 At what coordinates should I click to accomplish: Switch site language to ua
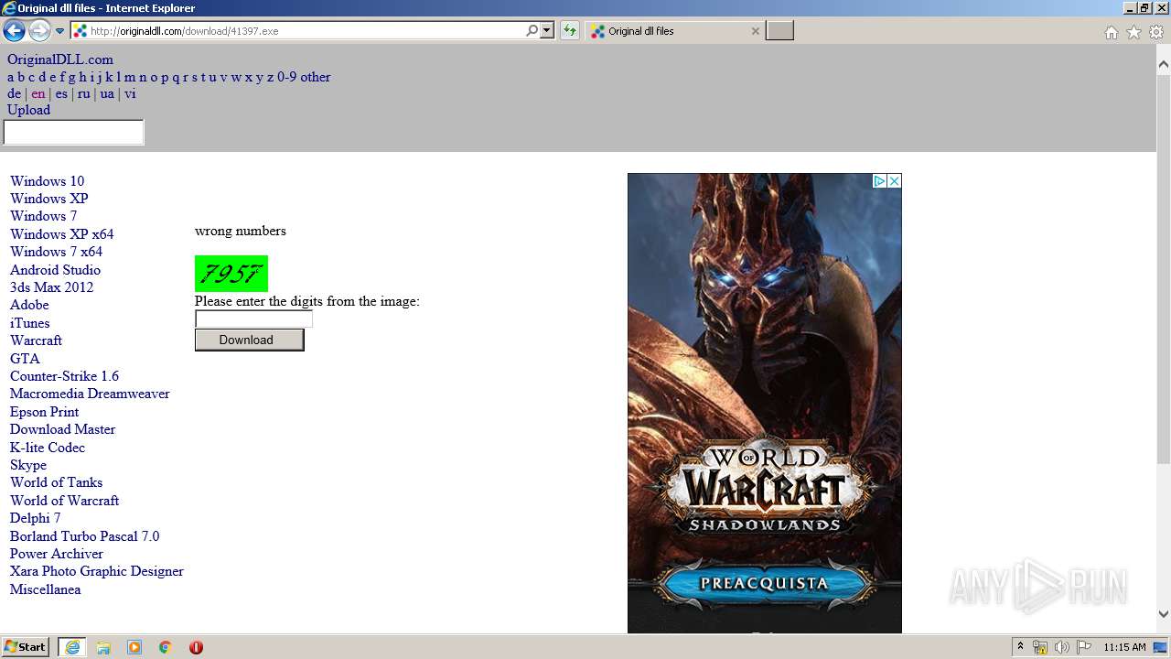click(x=107, y=93)
